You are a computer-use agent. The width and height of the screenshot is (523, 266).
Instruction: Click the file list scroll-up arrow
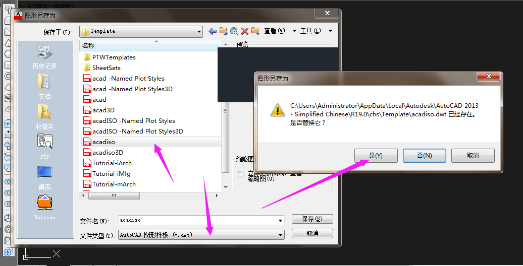[x=226, y=44]
